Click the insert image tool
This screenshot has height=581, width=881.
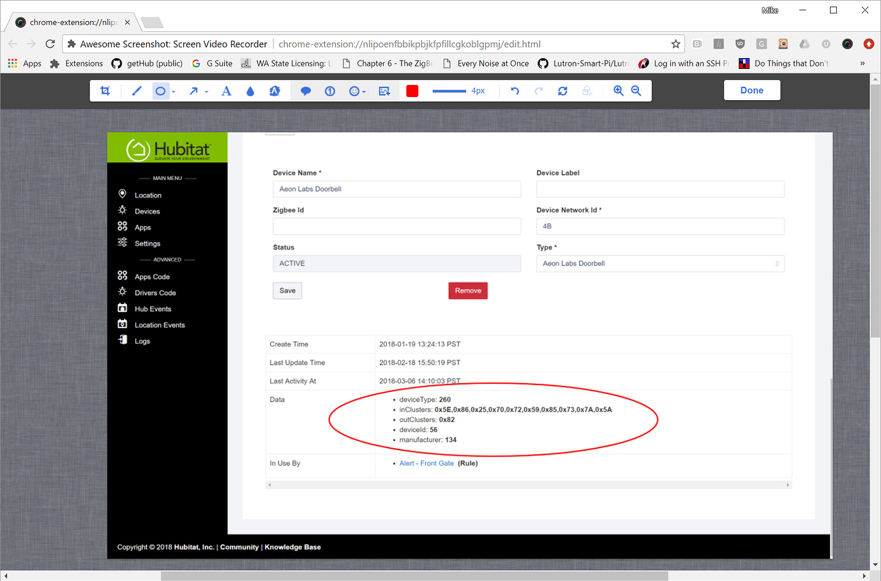[x=384, y=91]
